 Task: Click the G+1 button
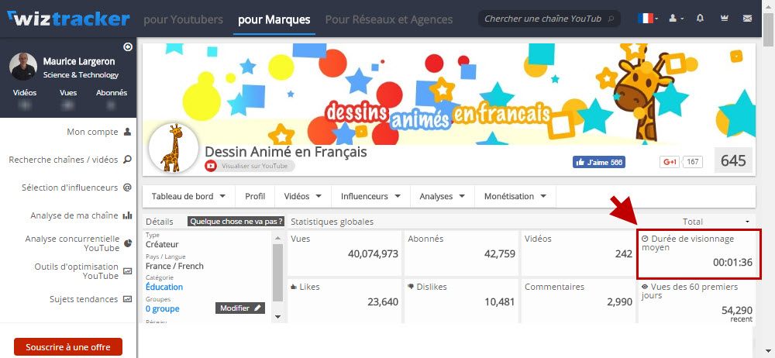click(x=670, y=162)
